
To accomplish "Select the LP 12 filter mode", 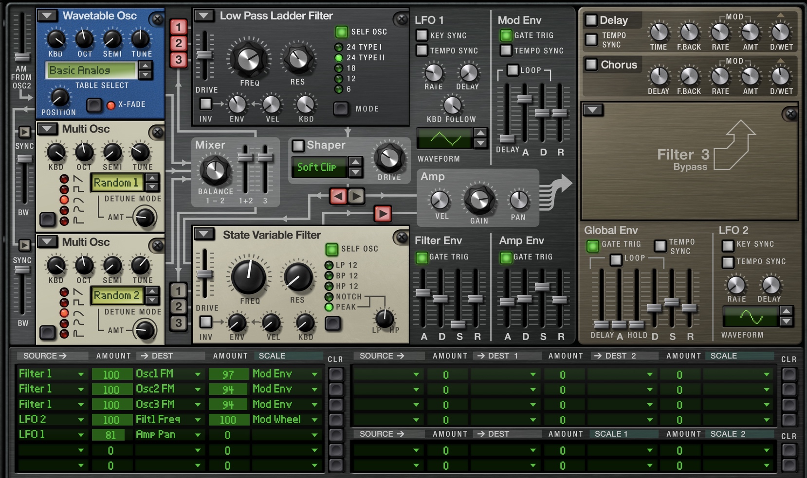I will (329, 265).
